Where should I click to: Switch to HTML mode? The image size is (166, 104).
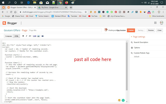click(16, 36)
